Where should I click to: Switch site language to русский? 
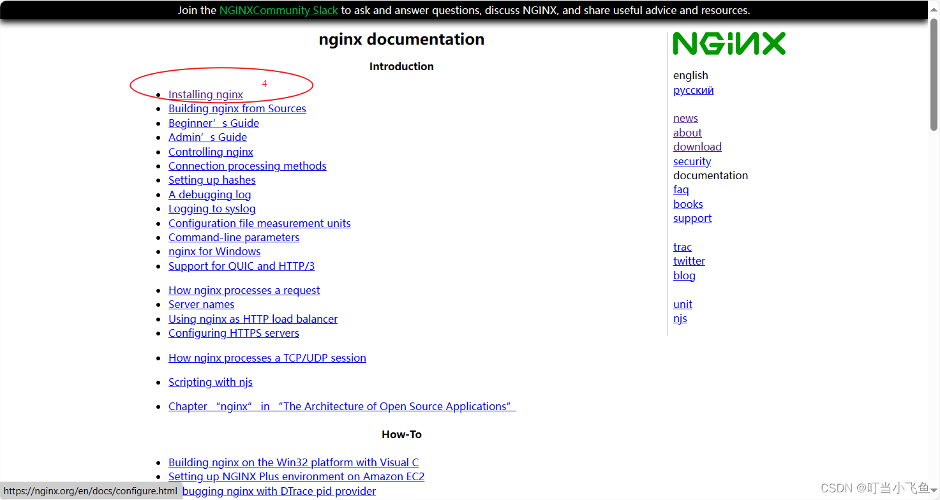[x=693, y=90]
